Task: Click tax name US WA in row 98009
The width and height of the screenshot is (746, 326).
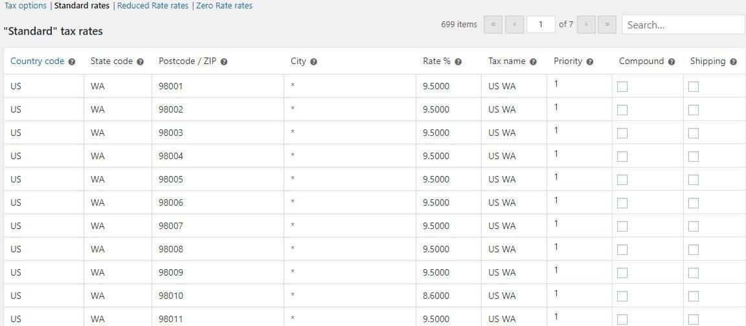Action: [x=514, y=272]
